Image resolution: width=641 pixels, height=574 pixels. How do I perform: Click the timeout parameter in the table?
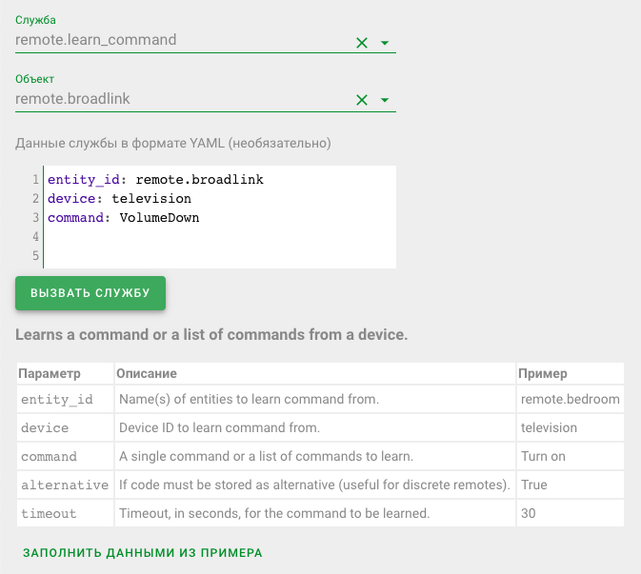point(48,514)
